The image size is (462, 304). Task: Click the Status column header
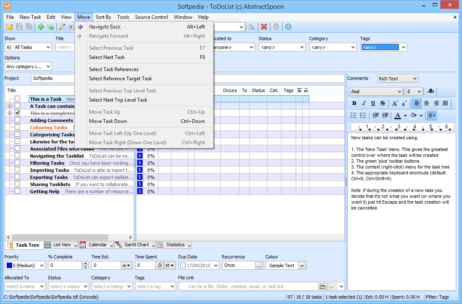[258, 90]
